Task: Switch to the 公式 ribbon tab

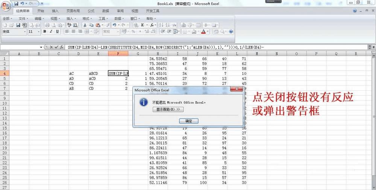Action: [x=91, y=11]
